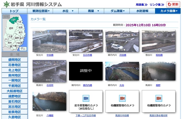Open the 石切所 camera thumbnail
Screen dimensions: 182x119
point(49,71)
